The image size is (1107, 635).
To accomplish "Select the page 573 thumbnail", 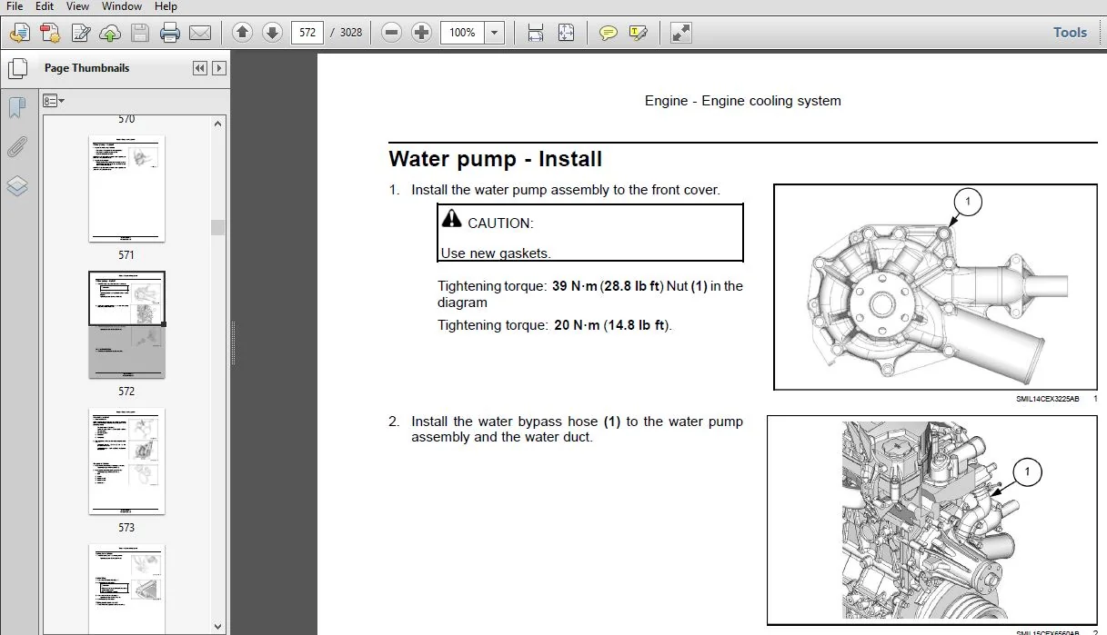I will tap(126, 461).
